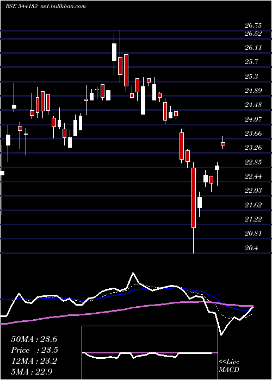Click the '12MA : 23.2' readout
Image resolution: width=272 pixels, height=380 pixels.
pos(34,361)
